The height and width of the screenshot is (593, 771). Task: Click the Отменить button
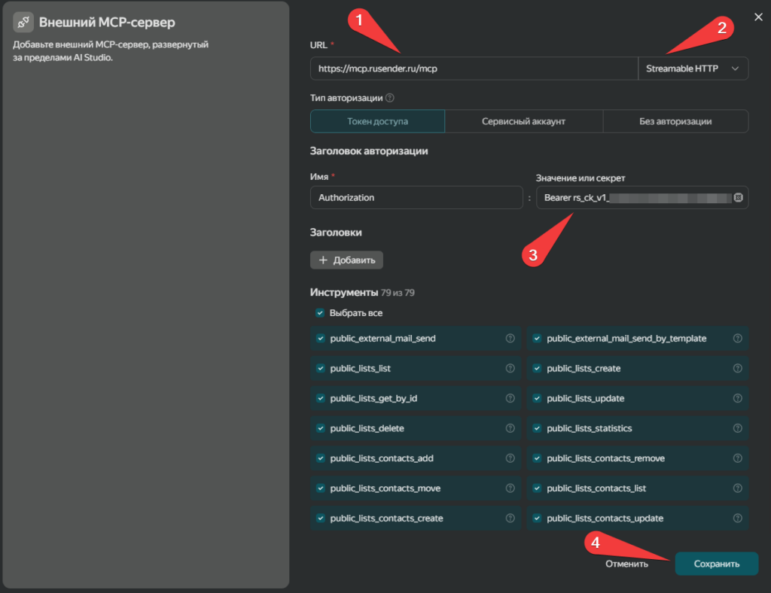click(x=626, y=564)
